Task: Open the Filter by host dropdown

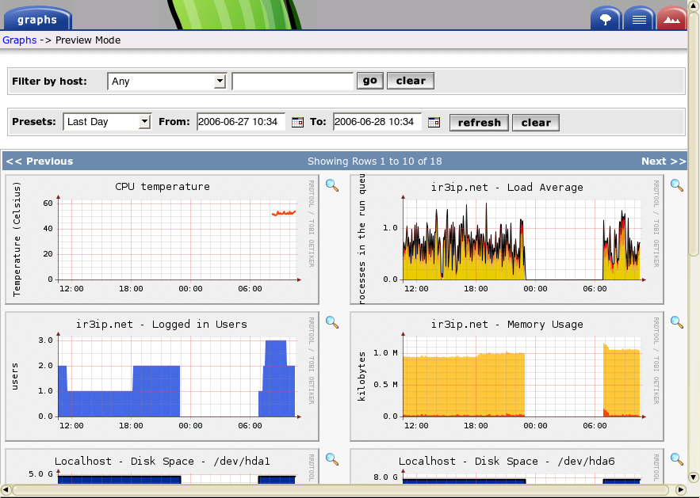Action: pyautogui.click(x=167, y=81)
